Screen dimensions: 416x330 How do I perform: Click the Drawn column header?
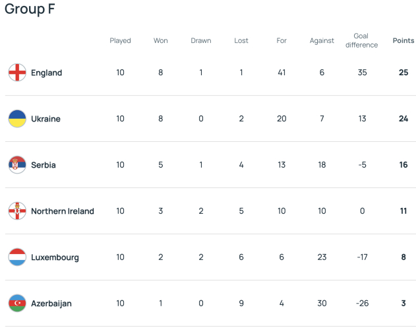(201, 41)
